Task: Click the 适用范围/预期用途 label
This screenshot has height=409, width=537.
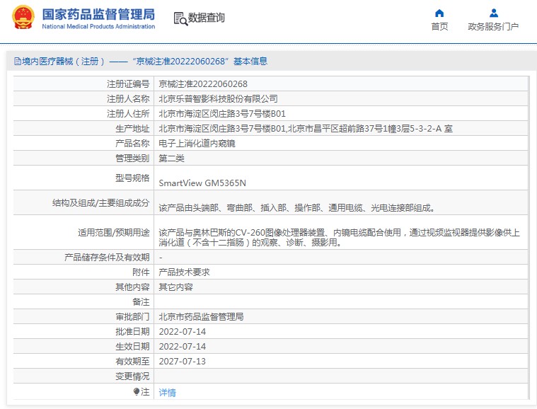Action: (113, 233)
